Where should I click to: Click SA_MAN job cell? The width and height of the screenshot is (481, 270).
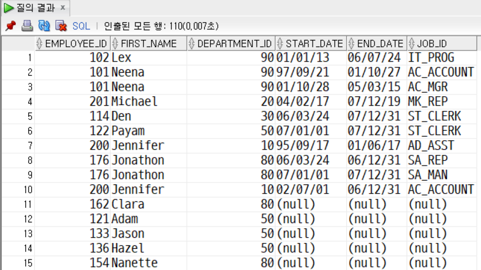442,175
